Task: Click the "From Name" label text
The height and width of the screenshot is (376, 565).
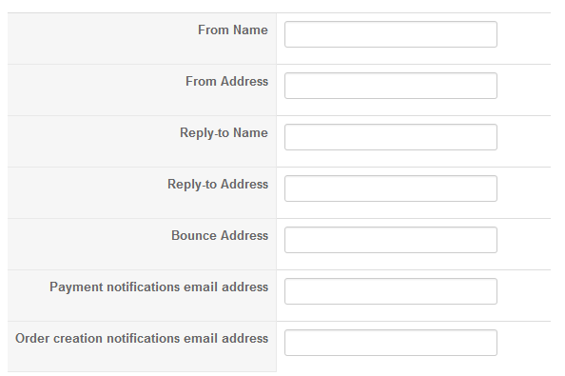Action: click(233, 30)
